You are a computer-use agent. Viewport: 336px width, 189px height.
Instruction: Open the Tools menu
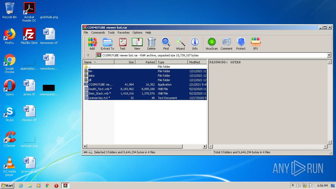[111, 33]
